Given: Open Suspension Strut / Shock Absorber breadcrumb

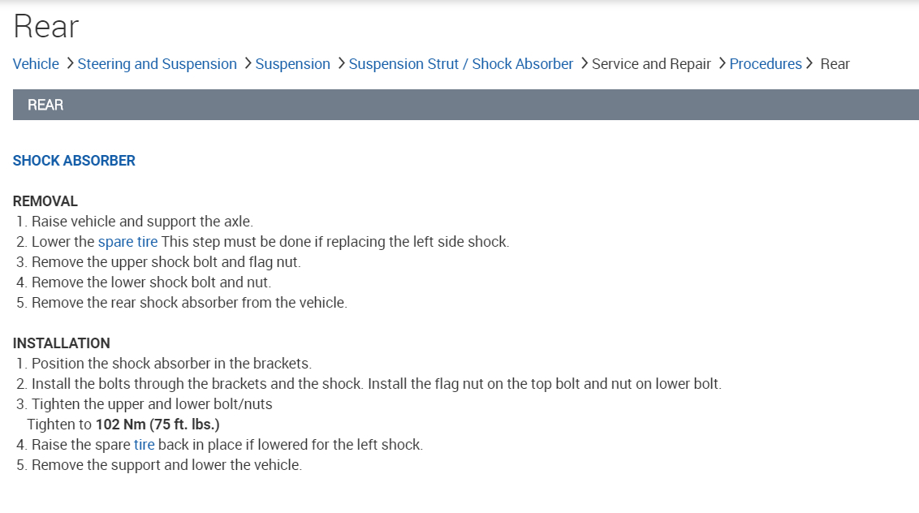Looking at the screenshot, I should click(x=461, y=64).
